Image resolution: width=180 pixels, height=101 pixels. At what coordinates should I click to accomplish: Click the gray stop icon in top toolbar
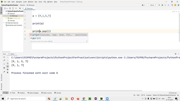point(168,5)
